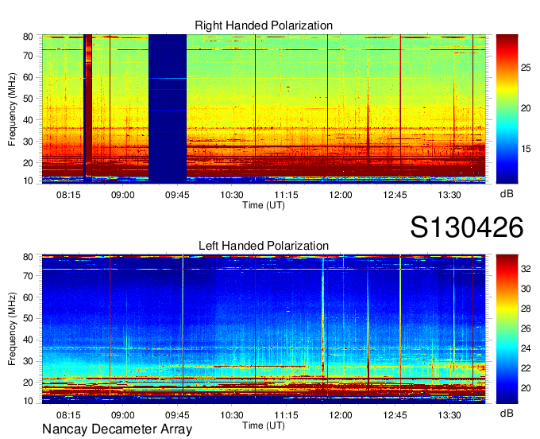This screenshot has width=540, height=439.
Task: Click the 13:30 time tick on the bottom plot
Action: [x=449, y=415]
